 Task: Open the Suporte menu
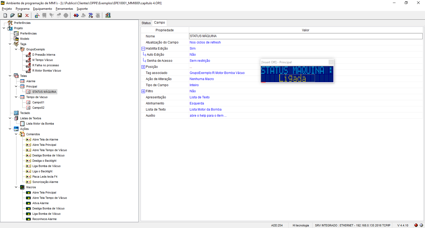(82, 9)
